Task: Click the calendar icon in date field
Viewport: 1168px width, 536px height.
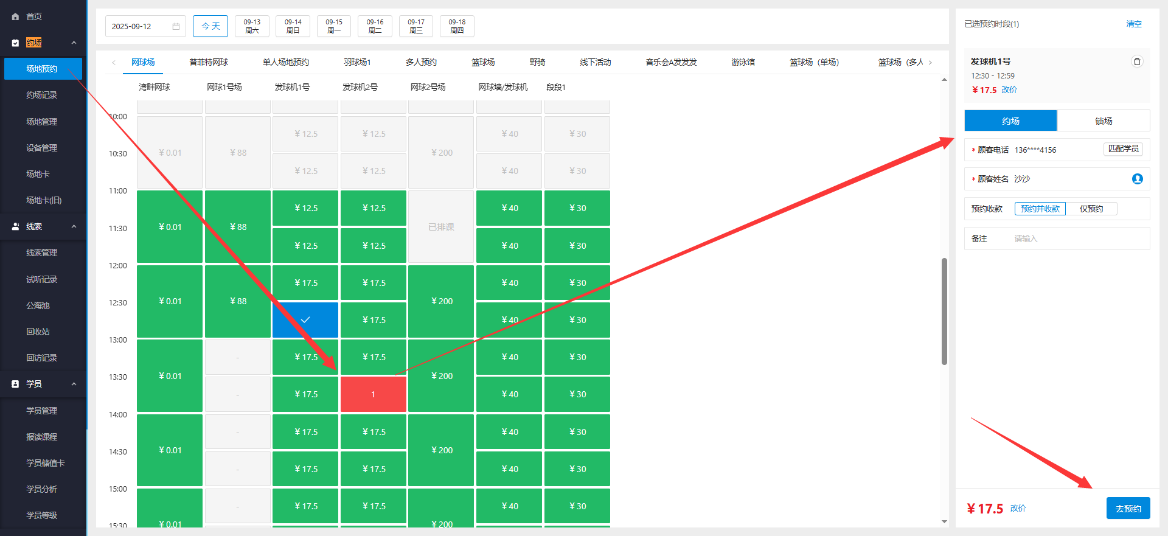Action: (176, 27)
